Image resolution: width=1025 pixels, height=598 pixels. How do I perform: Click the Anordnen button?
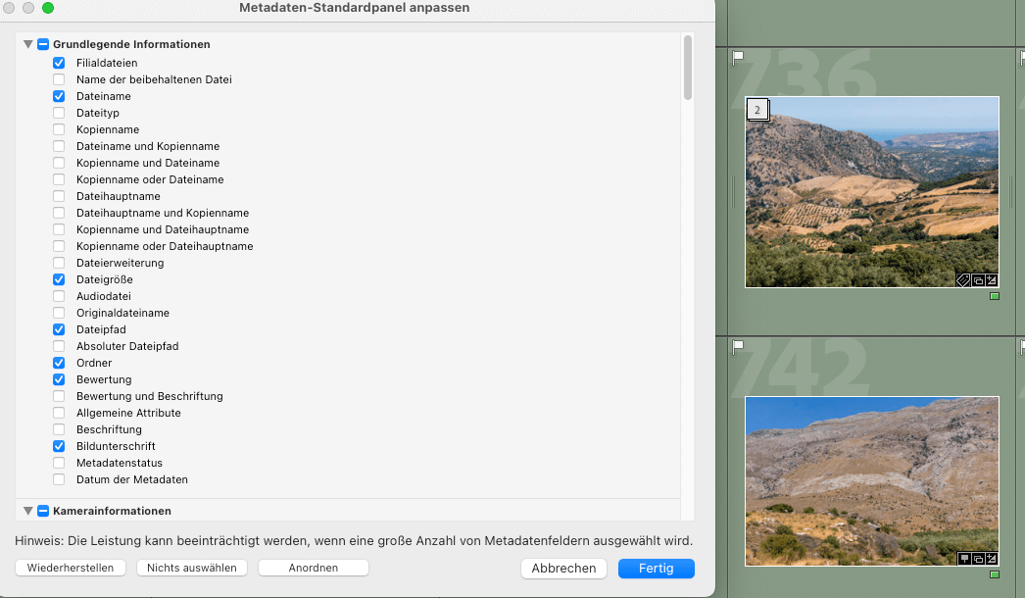point(314,568)
